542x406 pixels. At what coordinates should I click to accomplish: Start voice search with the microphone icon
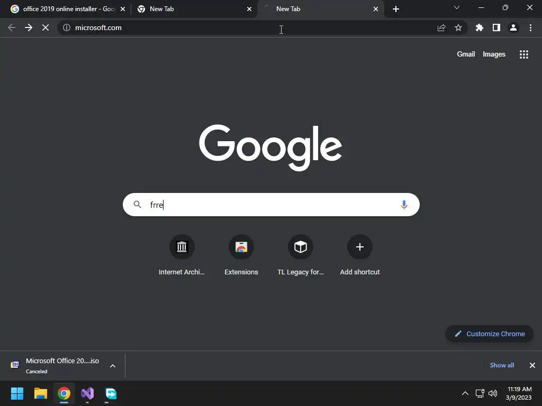tap(404, 205)
